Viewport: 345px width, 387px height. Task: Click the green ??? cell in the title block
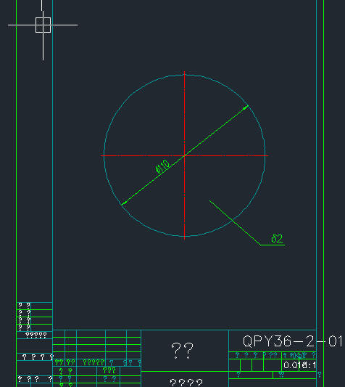point(109,370)
